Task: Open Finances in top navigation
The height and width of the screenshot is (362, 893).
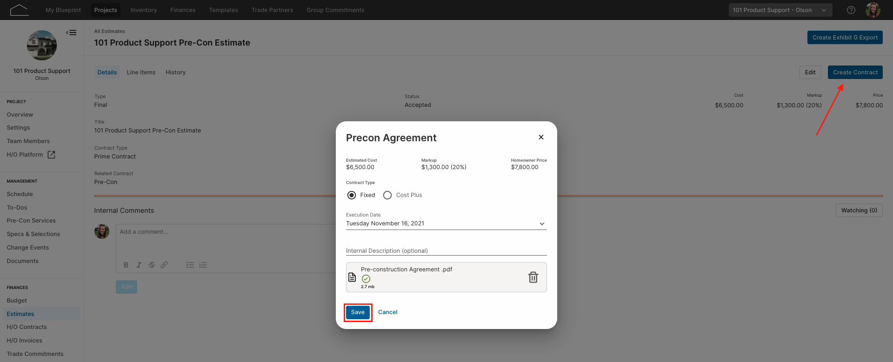Action: point(183,10)
